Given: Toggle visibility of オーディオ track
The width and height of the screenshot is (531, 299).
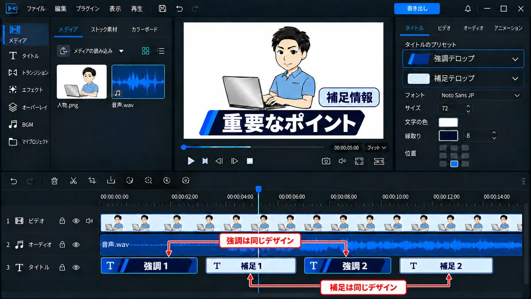Looking at the screenshot, I should pyautogui.click(x=76, y=245).
